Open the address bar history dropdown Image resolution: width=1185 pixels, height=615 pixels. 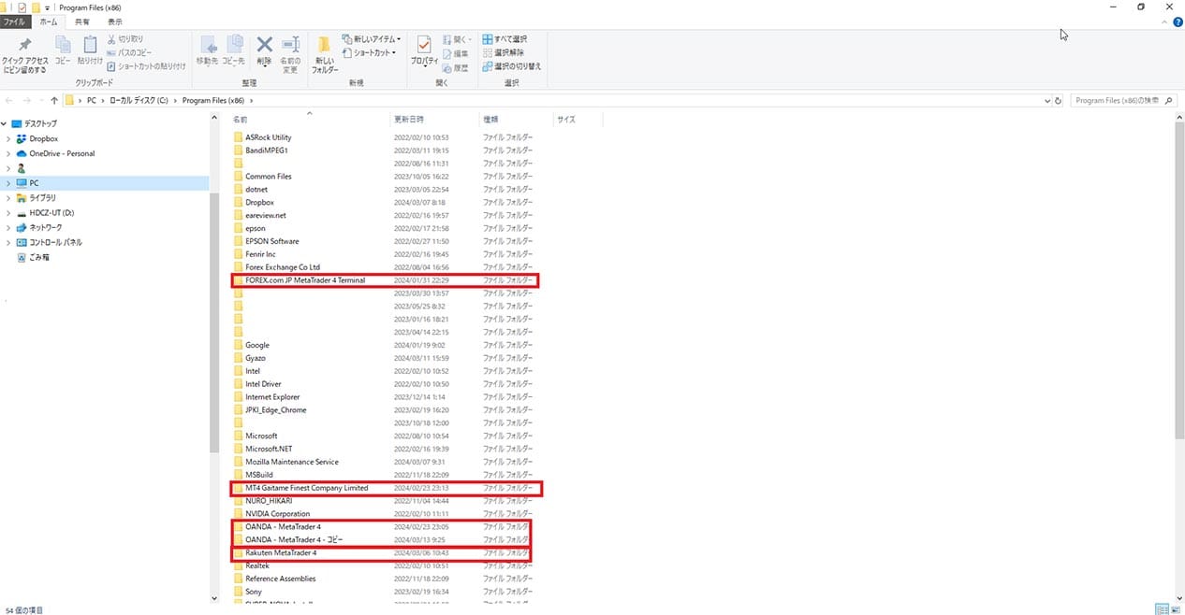[x=1047, y=100]
